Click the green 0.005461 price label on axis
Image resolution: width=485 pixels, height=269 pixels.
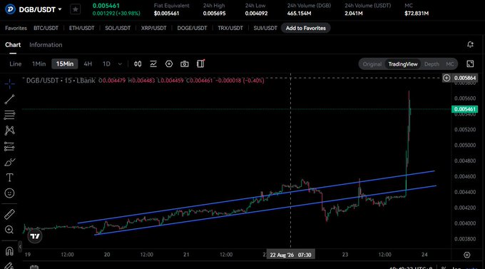pos(464,109)
